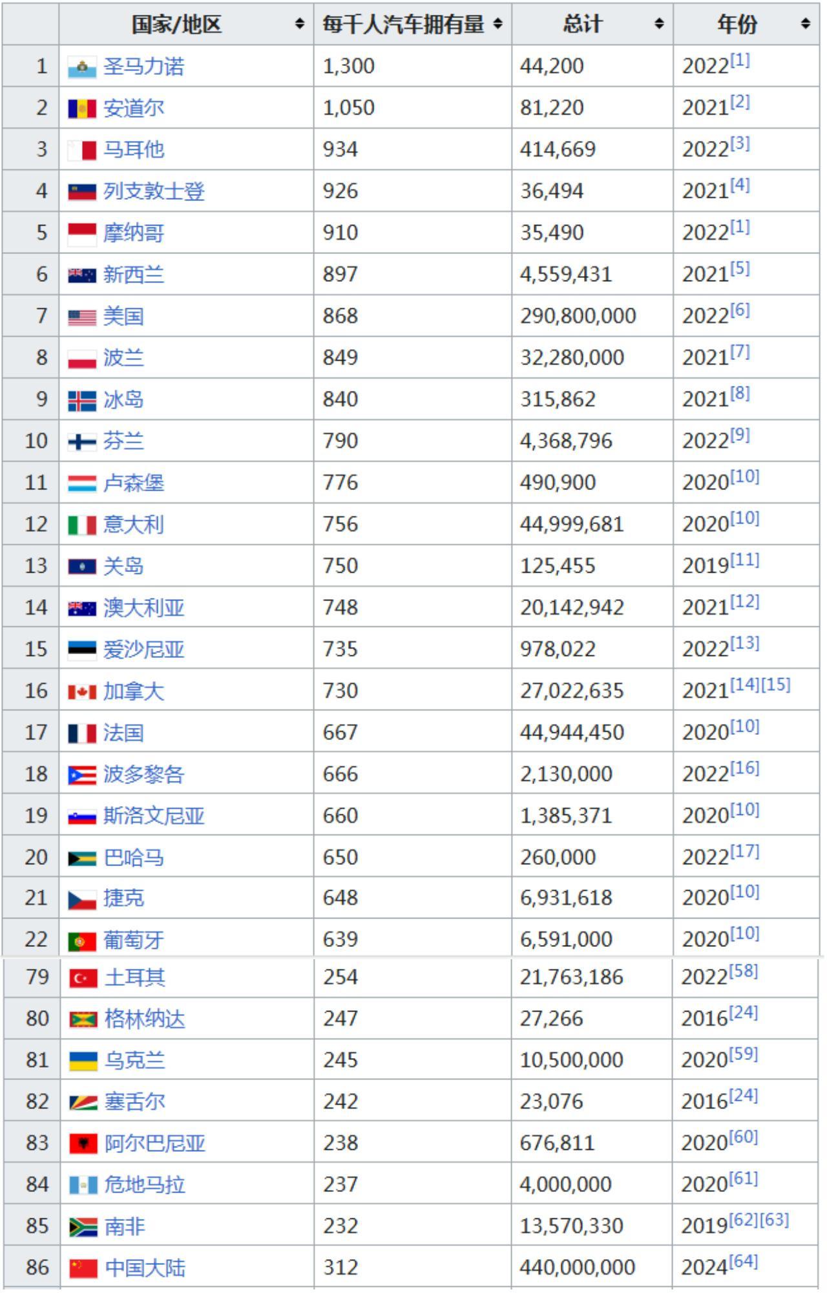Open reference [58] in 土耳其 row
Image resolution: width=827 pixels, height=1294 pixels.
tap(744, 971)
